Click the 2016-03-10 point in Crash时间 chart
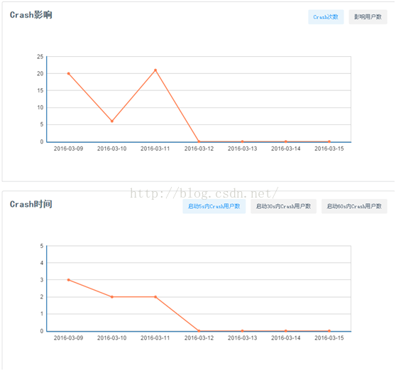The image size is (396, 371). (112, 297)
